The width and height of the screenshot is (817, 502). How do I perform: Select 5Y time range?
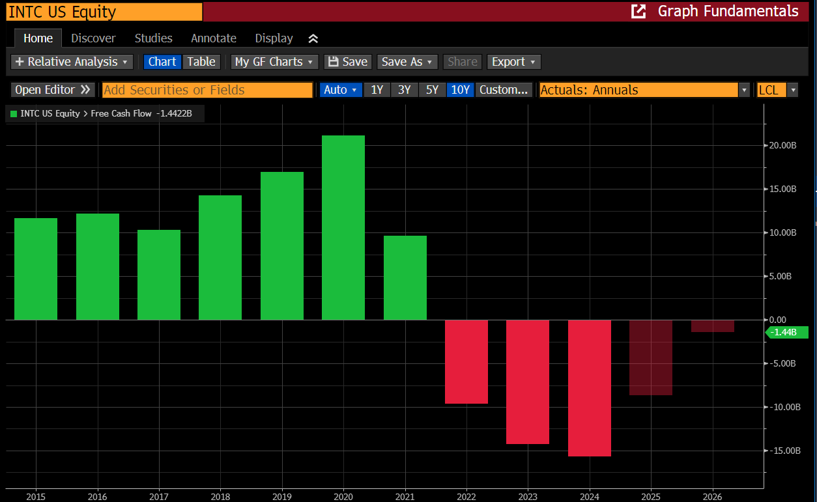432,90
